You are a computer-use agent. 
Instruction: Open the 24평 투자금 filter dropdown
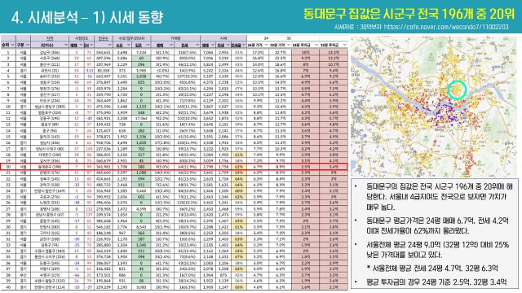coord(316,45)
